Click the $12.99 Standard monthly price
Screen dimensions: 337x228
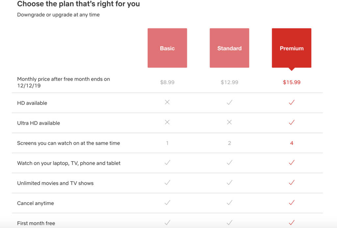click(x=229, y=82)
